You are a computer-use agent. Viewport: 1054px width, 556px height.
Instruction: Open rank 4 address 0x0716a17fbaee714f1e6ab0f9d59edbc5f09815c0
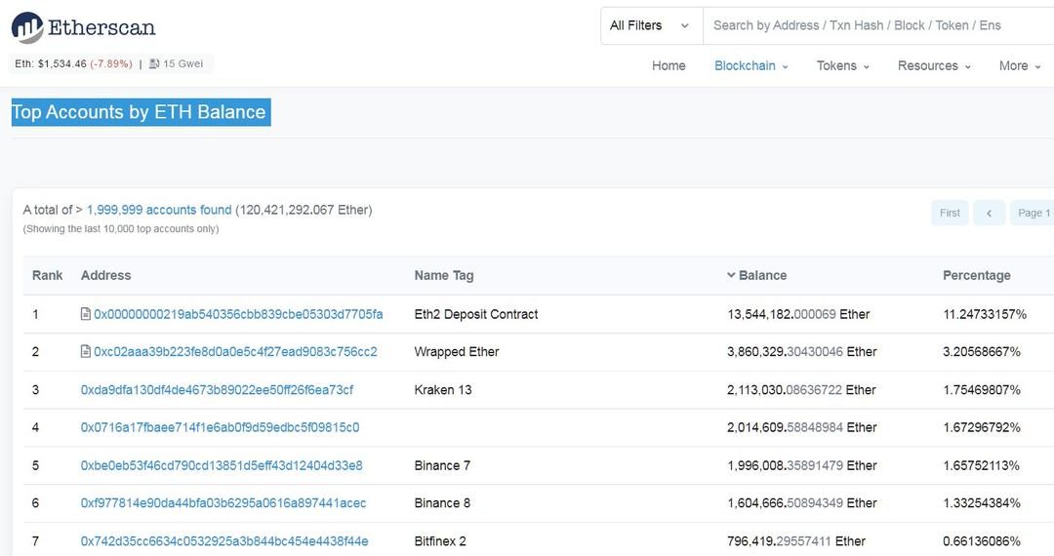pos(220,427)
